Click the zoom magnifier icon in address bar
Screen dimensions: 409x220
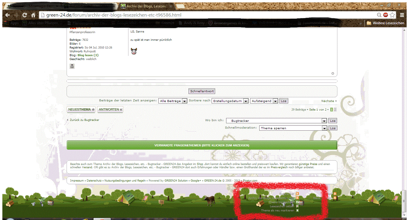(379, 15)
